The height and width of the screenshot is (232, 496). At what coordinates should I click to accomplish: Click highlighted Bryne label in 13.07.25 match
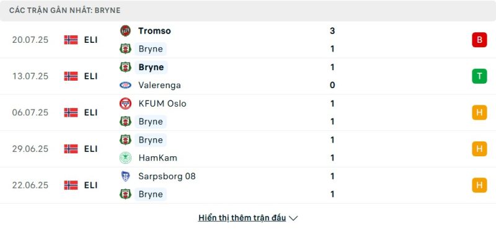click(151, 67)
